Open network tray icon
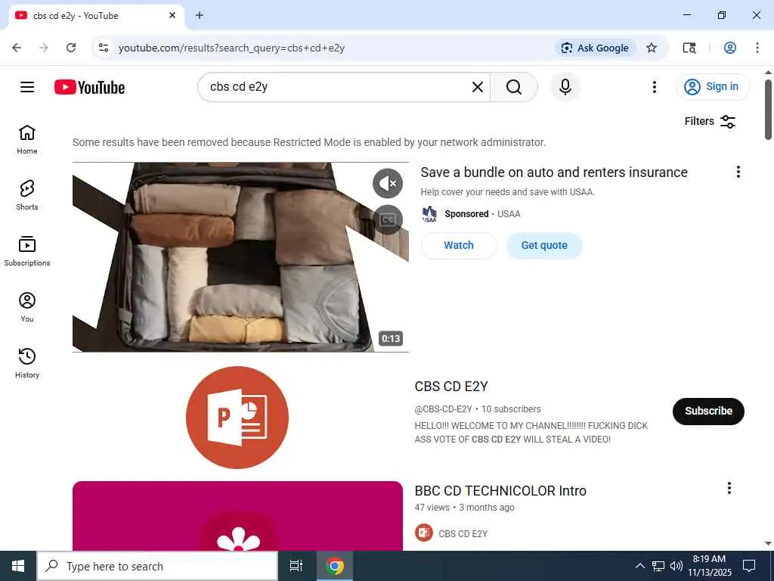The width and height of the screenshot is (774, 581). click(658, 566)
